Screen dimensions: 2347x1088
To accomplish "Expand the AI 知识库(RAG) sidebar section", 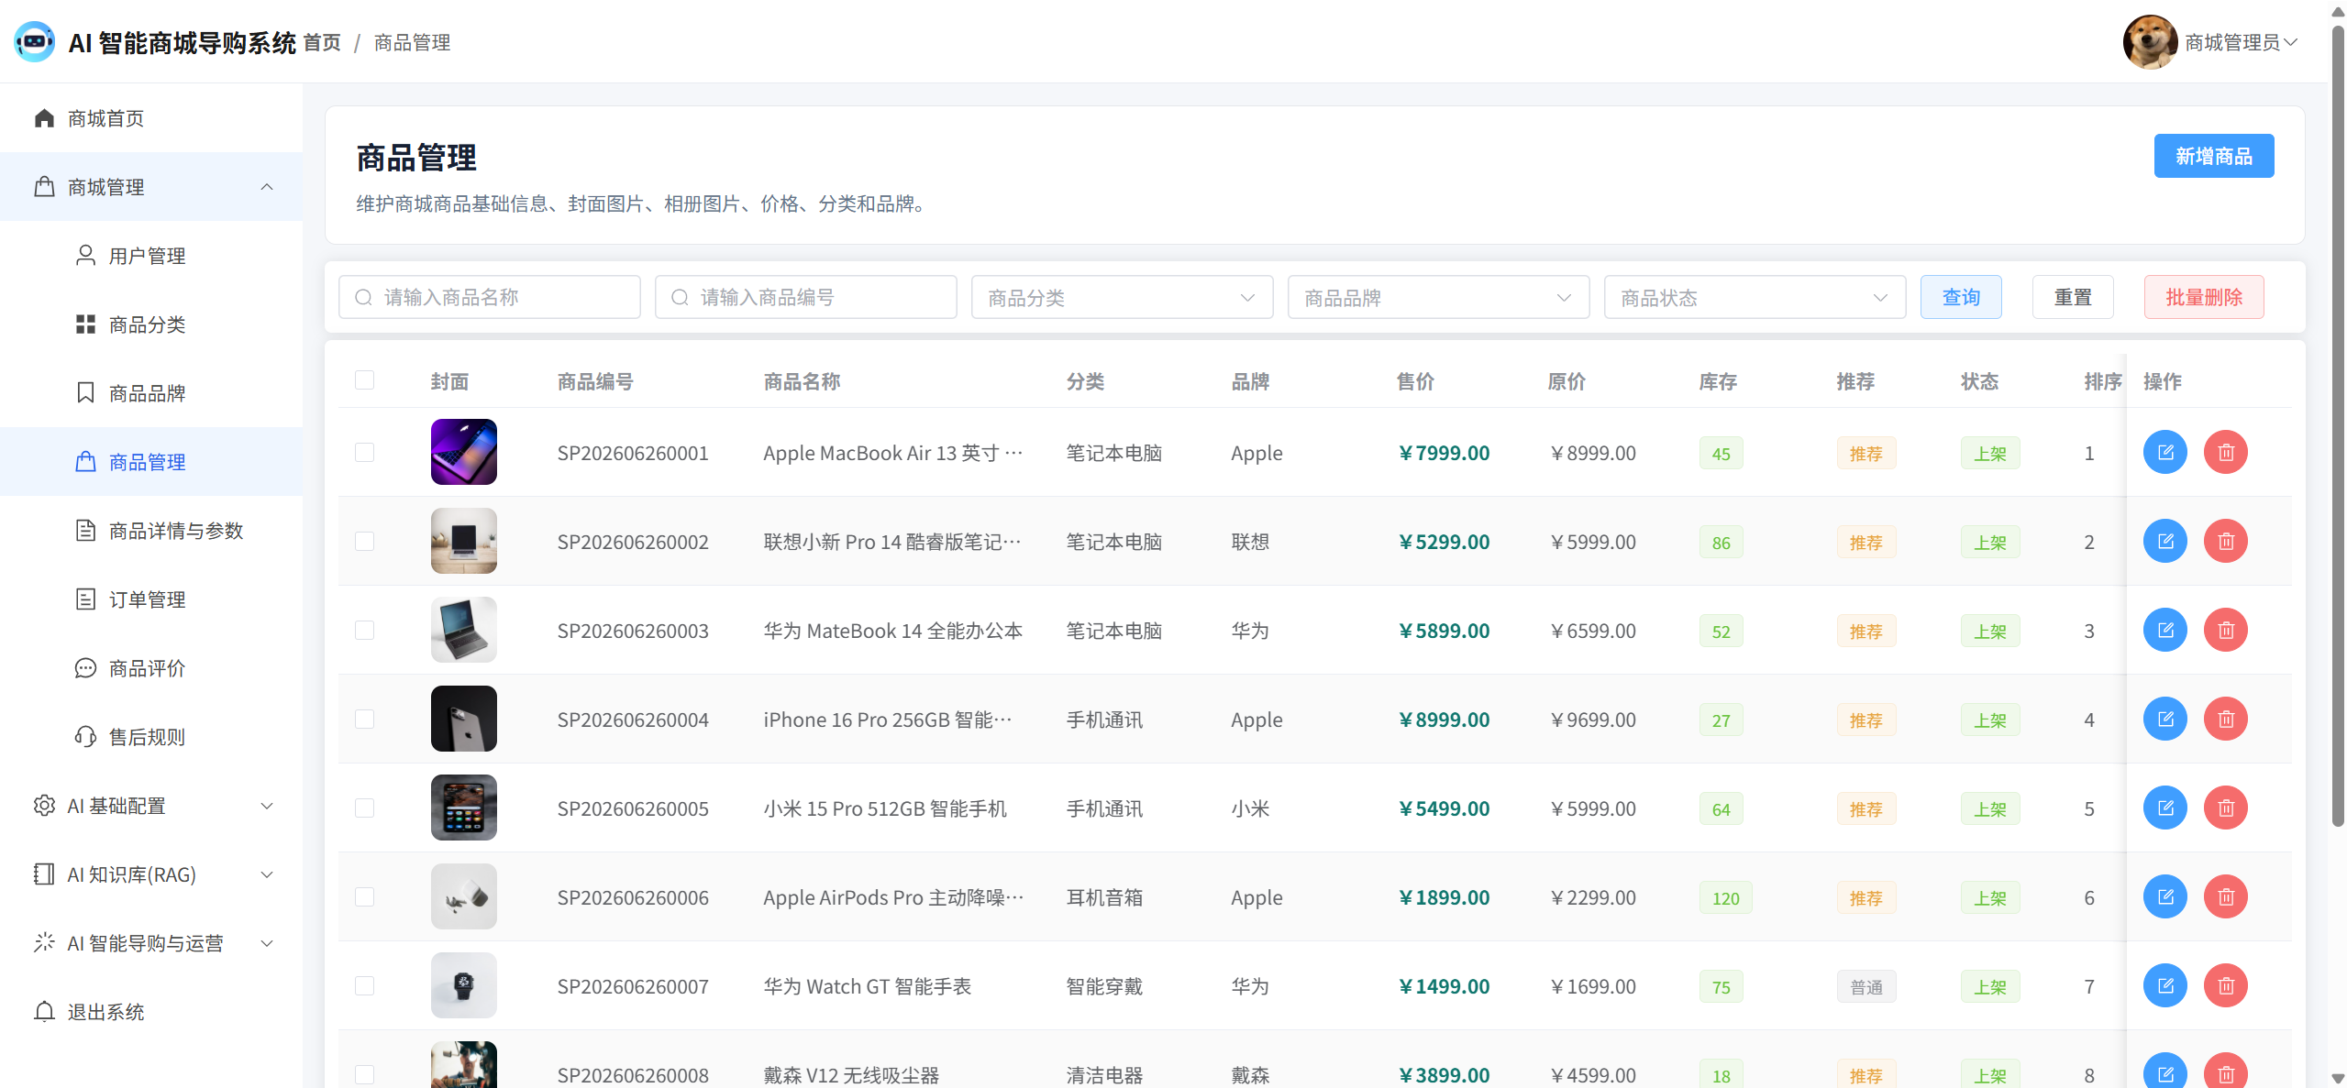I will point(151,874).
